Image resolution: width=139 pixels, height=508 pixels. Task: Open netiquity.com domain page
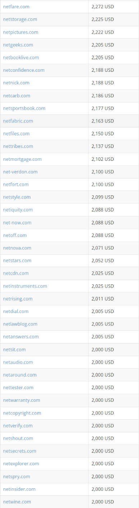[x=18, y=210]
